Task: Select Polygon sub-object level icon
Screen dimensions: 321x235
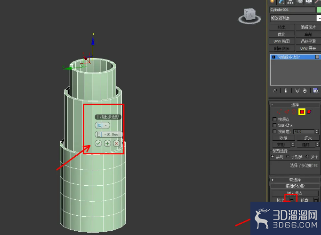Action: click(302, 112)
